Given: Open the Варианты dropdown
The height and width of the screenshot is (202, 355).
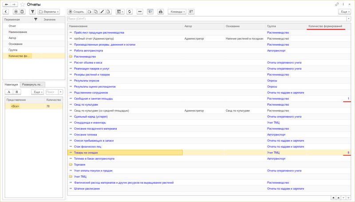Looking at the screenshot, I should (49, 12).
